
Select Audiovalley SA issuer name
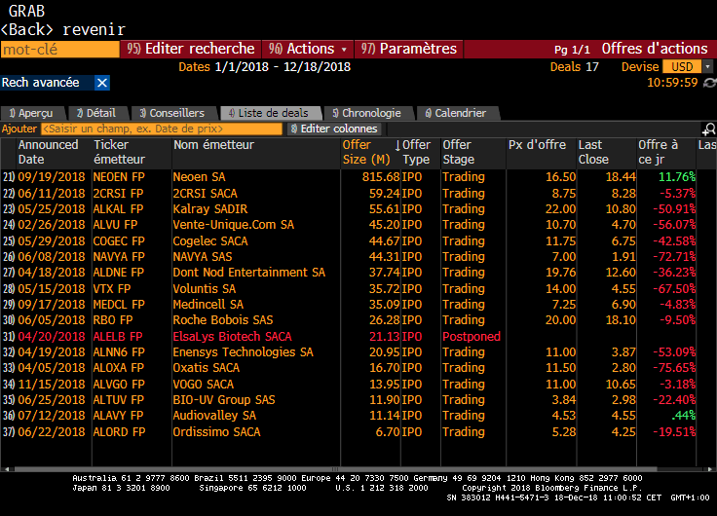(214, 416)
